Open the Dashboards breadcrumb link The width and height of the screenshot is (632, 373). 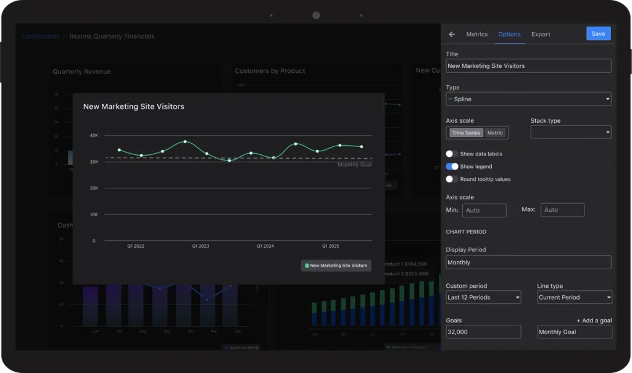tap(40, 36)
